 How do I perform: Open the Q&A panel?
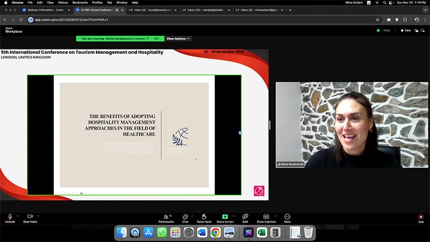[x=245, y=217]
